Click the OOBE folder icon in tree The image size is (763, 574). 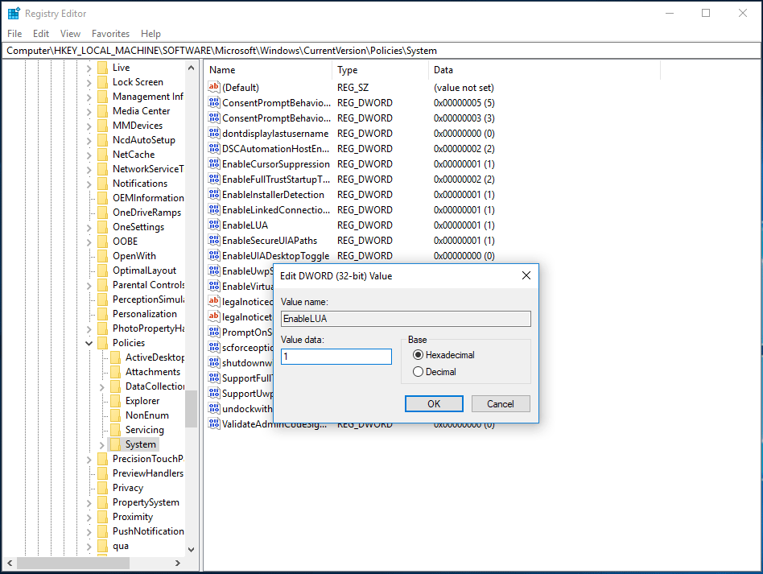[102, 242]
